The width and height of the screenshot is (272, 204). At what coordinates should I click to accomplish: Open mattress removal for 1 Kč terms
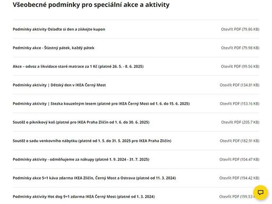[78, 66]
